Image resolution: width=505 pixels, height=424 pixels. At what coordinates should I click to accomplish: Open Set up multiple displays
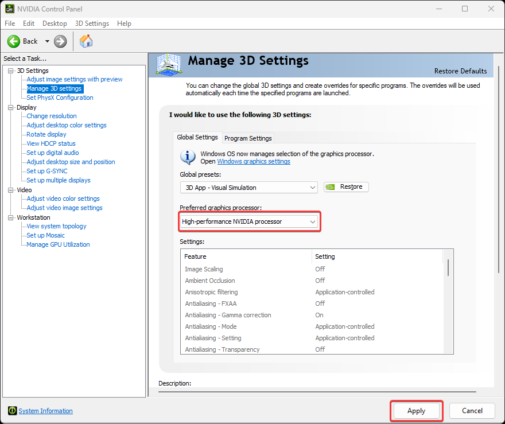(59, 180)
